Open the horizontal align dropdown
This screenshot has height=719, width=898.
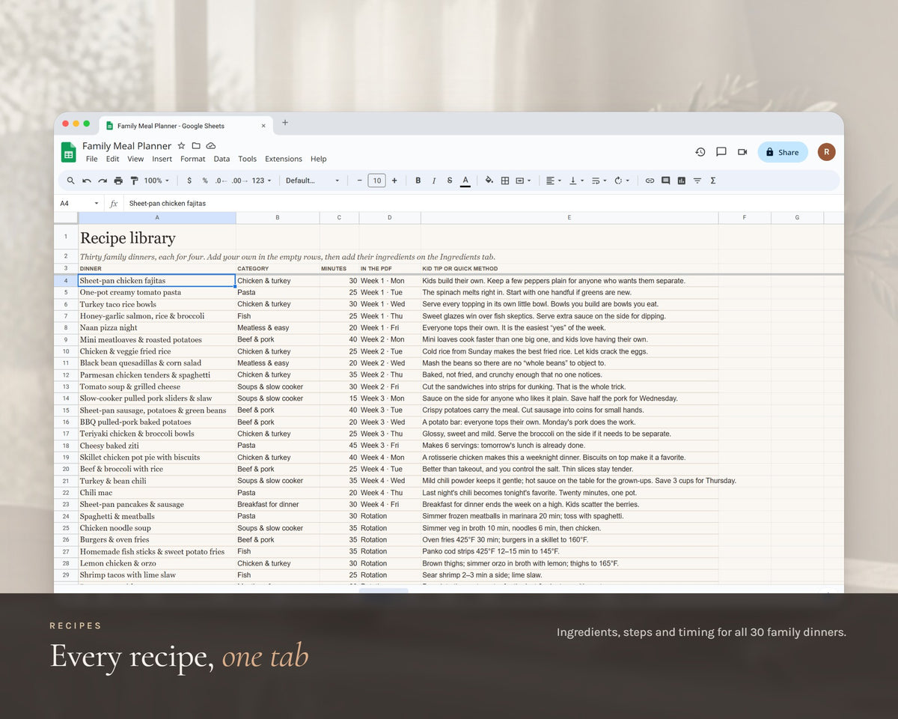coord(553,180)
